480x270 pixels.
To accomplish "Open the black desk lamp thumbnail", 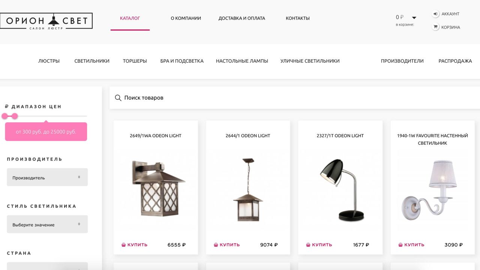I will click(x=340, y=190).
